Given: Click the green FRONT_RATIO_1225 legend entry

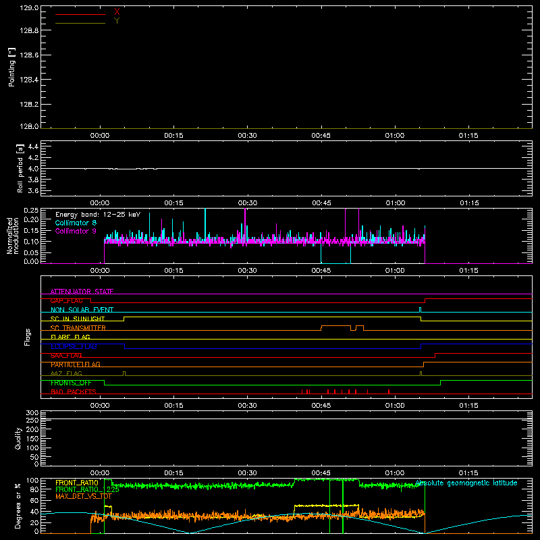Looking at the screenshot, I should tap(87, 489).
